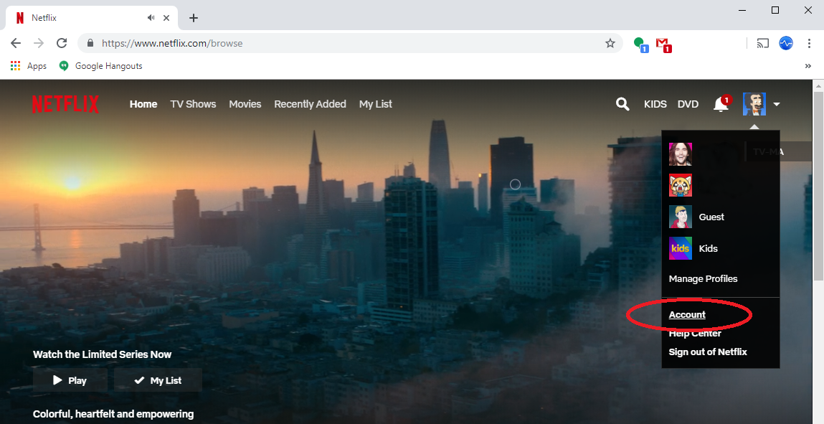This screenshot has width=824, height=424.
Task: Select the Netflix browser tab
Action: 92,18
